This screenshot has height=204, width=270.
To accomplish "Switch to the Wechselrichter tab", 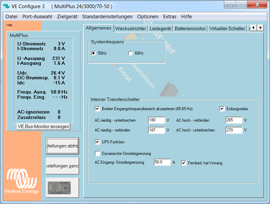I will (x=130, y=29).
